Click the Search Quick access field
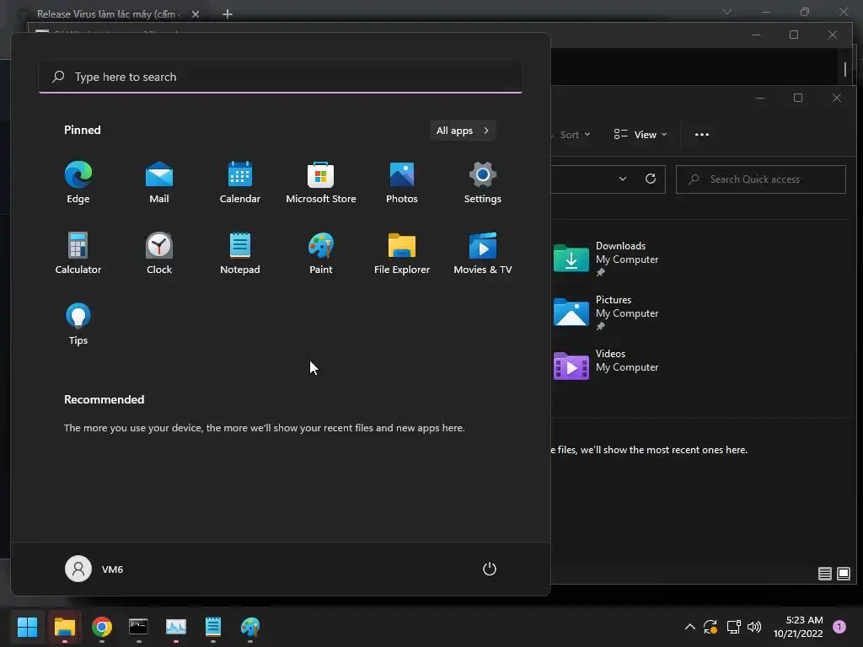The image size is (863, 647). tap(761, 179)
